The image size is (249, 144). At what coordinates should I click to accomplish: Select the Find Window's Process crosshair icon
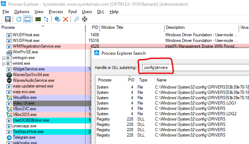click(84, 19)
